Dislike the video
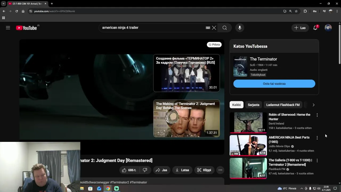The image size is (341, 192). pyautogui.click(x=145, y=170)
